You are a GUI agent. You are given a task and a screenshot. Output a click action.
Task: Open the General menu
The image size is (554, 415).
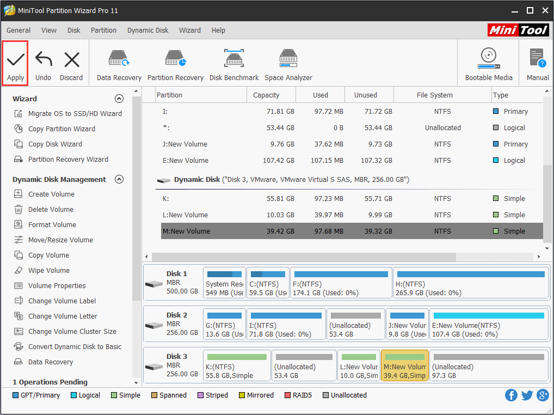(x=19, y=30)
